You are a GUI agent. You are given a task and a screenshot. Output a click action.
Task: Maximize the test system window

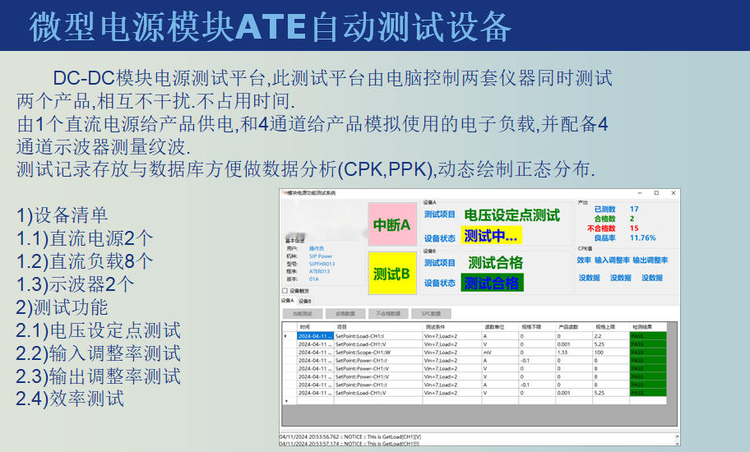click(655, 193)
